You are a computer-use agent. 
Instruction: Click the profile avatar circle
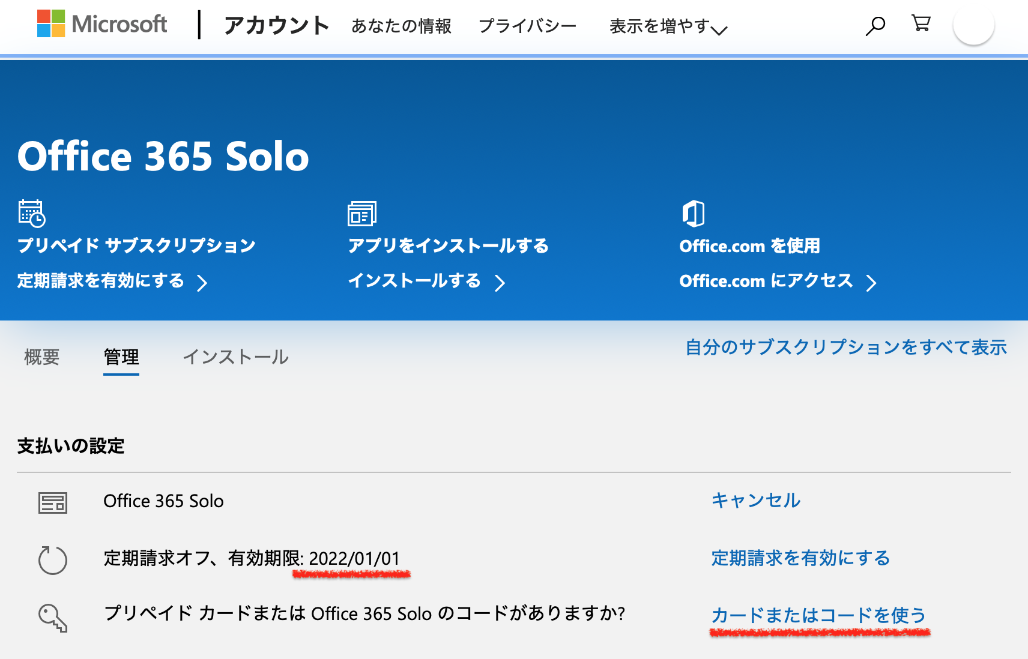point(973,25)
